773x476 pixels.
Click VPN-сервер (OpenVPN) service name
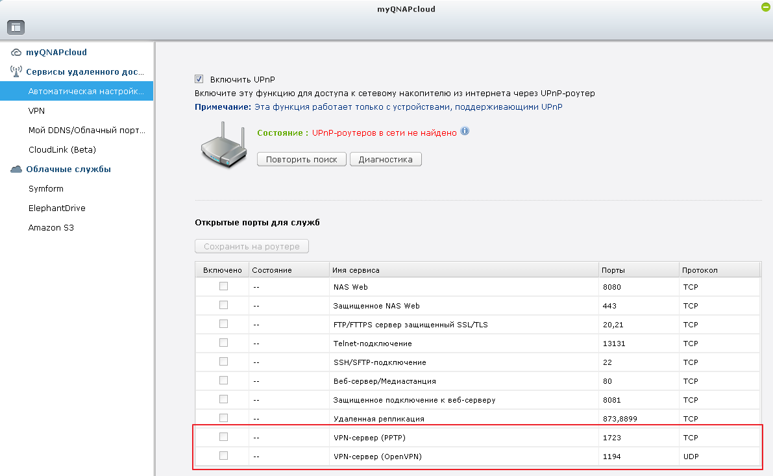pos(378,457)
